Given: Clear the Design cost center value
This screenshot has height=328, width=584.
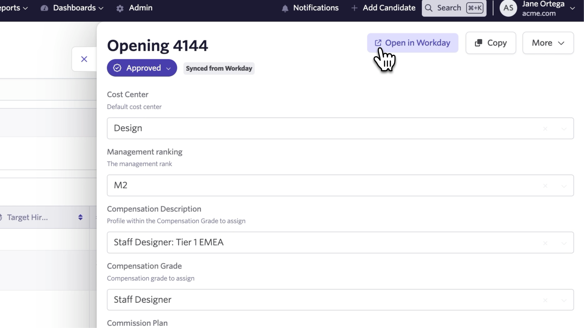Looking at the screenshot, I should (x=545, y=129).
